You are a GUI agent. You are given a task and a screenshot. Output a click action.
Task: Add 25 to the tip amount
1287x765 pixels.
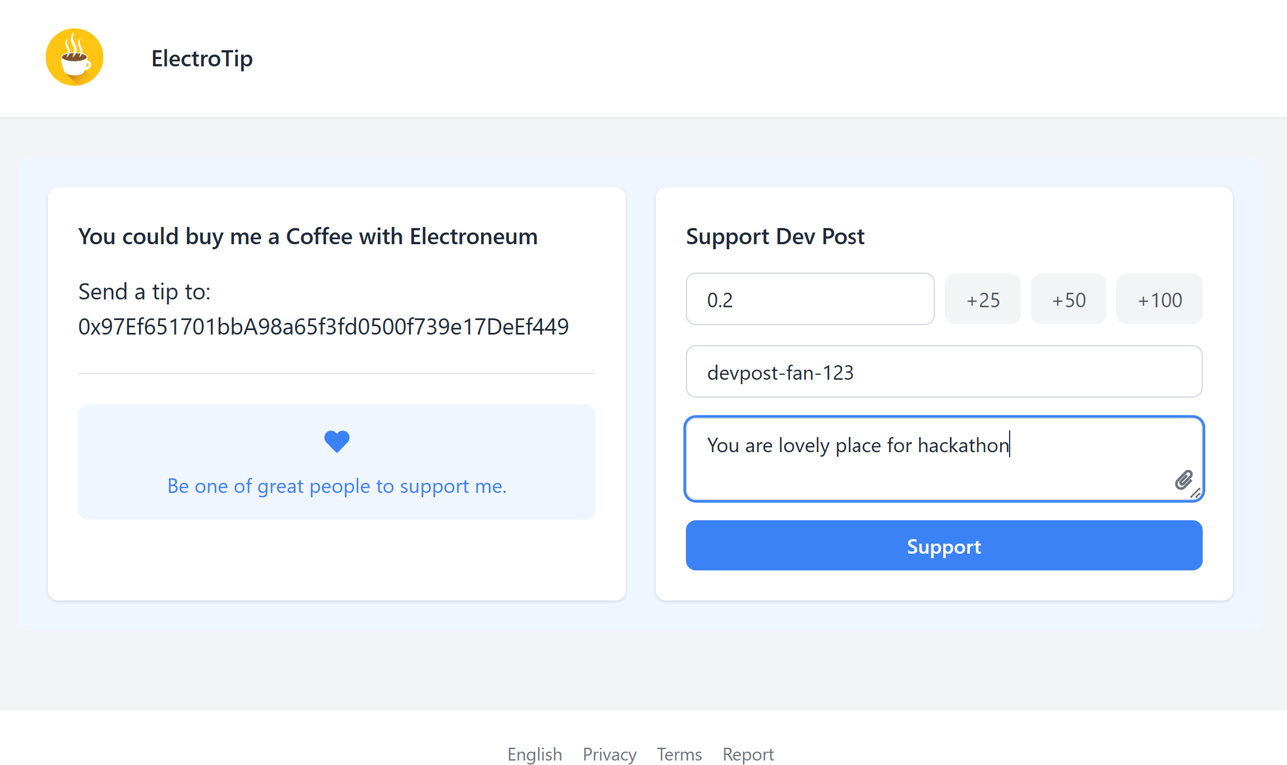click(x=982, y=299)
